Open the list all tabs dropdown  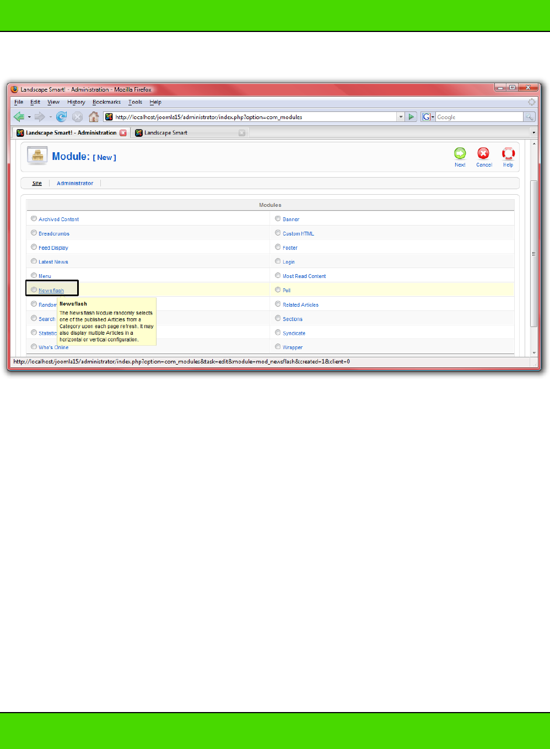click(x=533, y=133)
